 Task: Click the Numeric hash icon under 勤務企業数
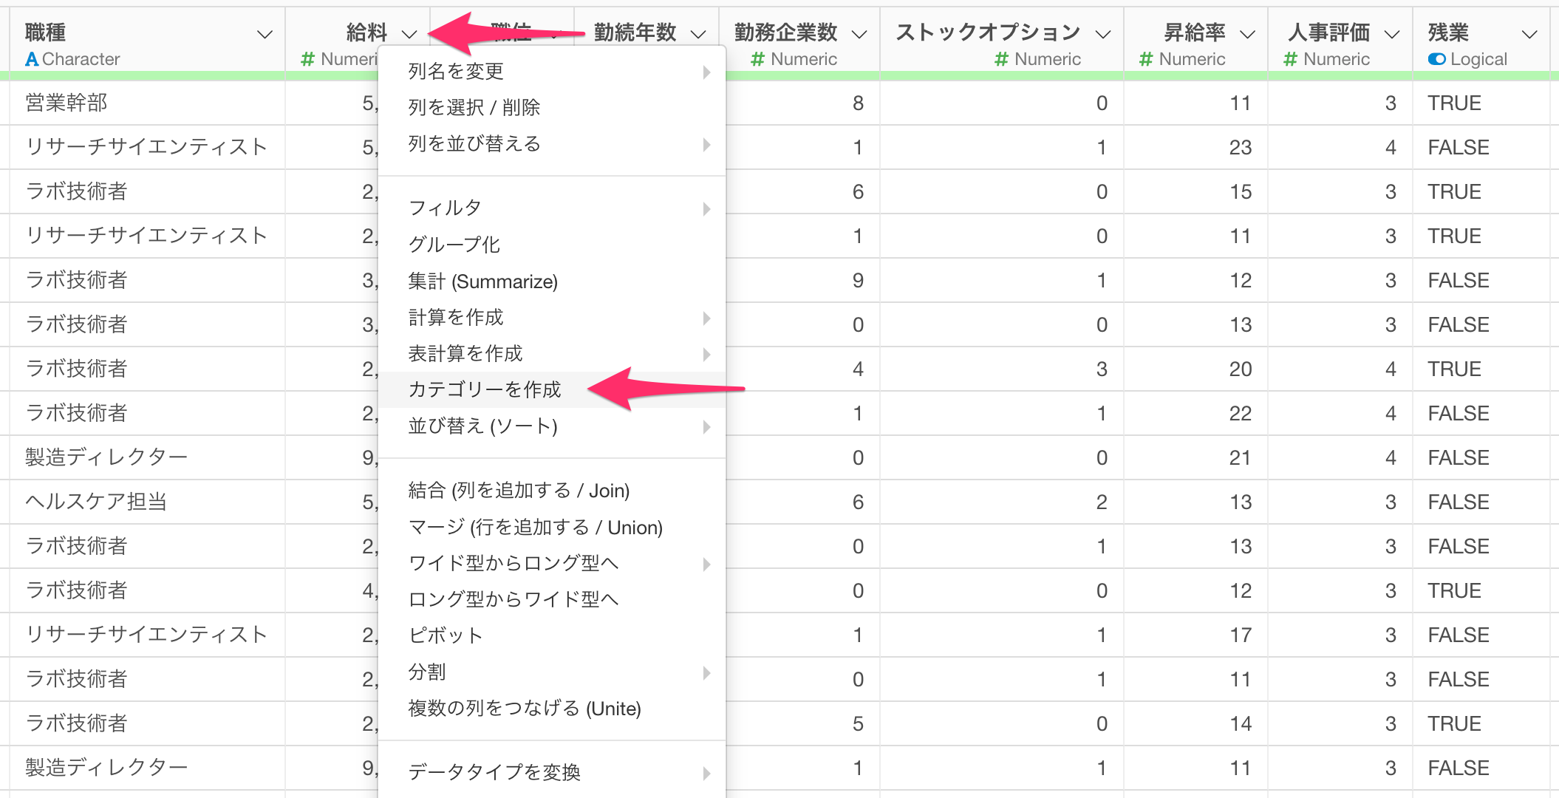[x=757, y=59]
